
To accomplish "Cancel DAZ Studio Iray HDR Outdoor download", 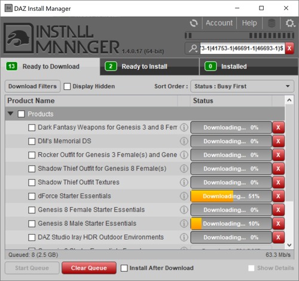I will point(278,237).
